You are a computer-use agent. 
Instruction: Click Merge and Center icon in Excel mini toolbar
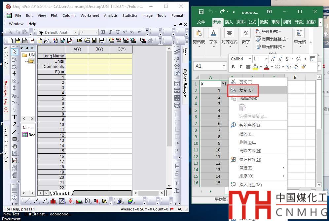[312, 59]
